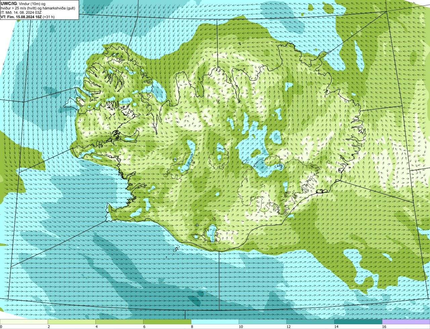This screenshot has width=430, height=329.
Task: Click the 'hviður > 25 m/s (hvítt)' legend line
Action: click(x=38, y=8)
